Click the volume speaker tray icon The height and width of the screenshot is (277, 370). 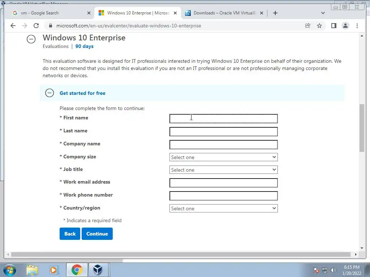[x=334, y=270]
